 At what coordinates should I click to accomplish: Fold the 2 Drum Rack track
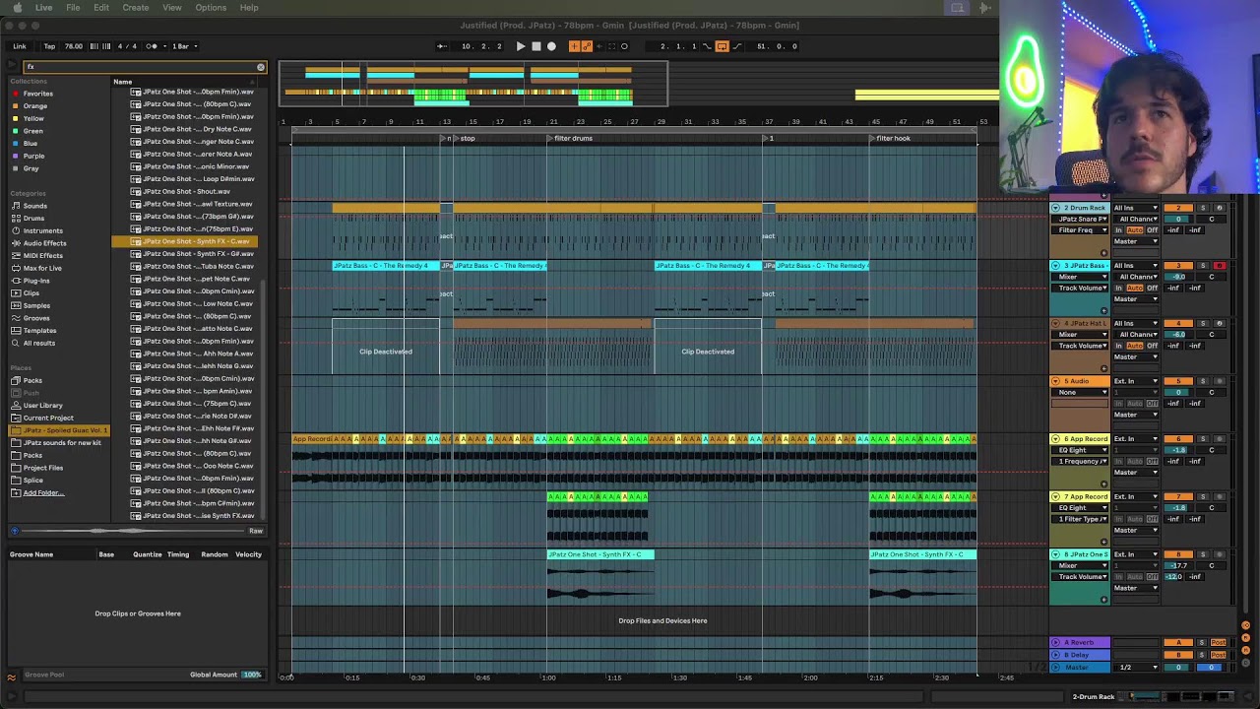(1056, 208)
